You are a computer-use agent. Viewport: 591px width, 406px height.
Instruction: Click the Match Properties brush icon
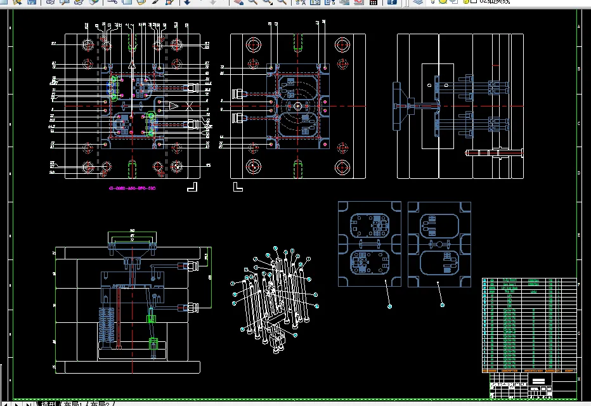tap(155, 2)
